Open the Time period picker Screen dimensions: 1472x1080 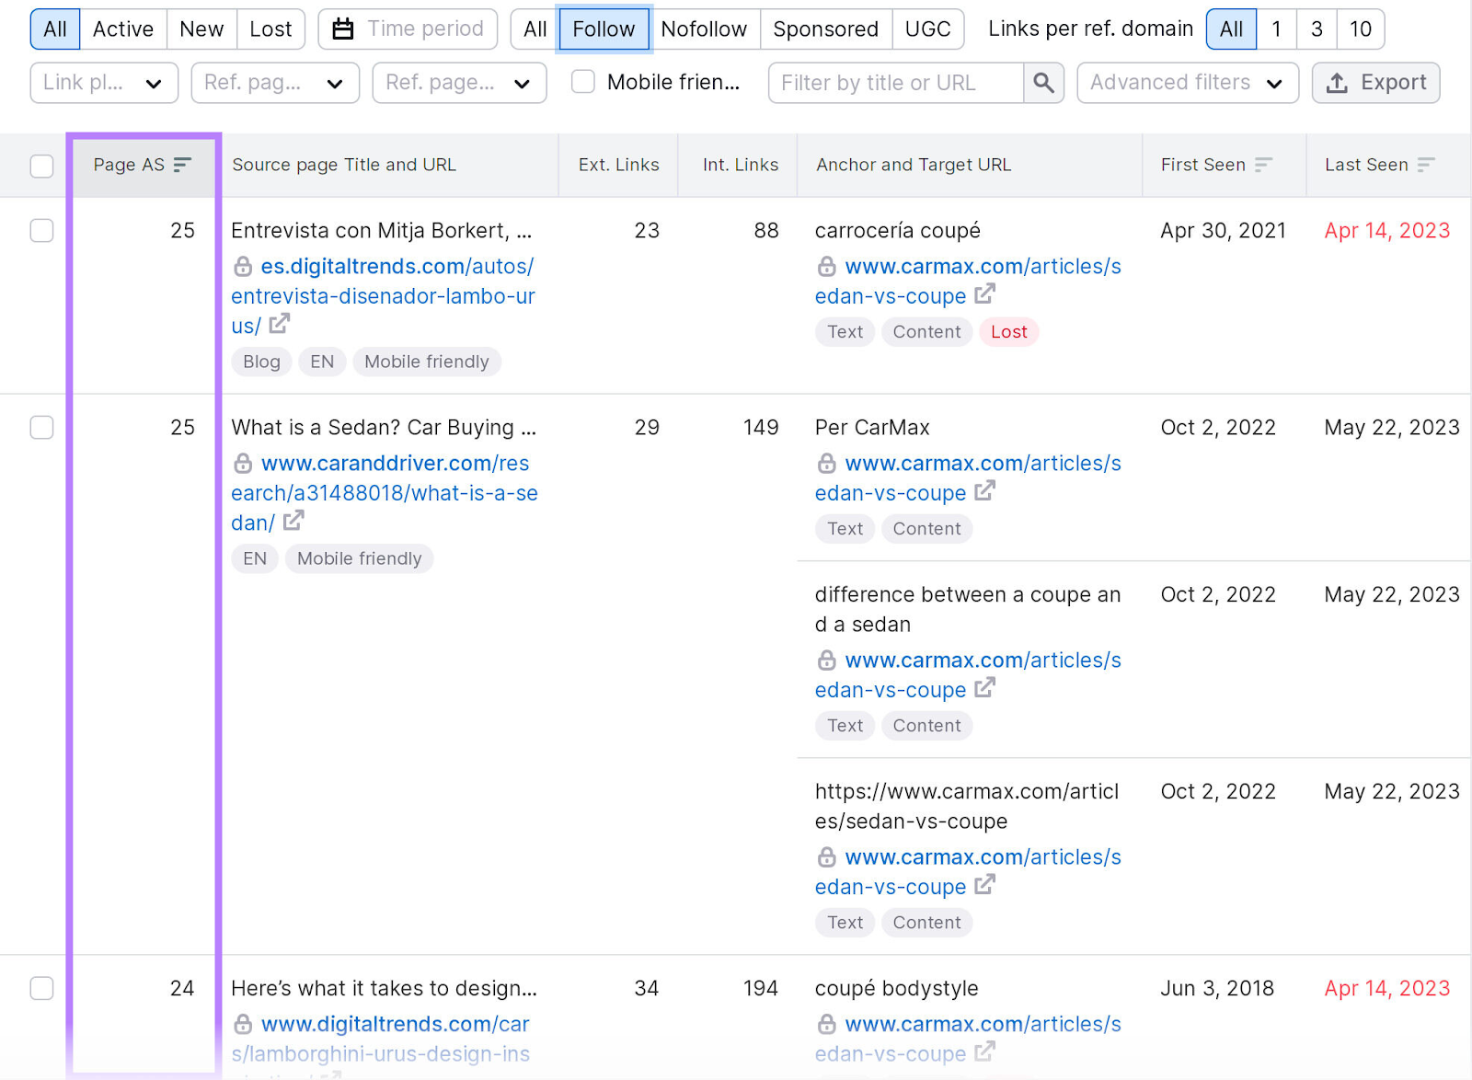click(x=408, y=29)
